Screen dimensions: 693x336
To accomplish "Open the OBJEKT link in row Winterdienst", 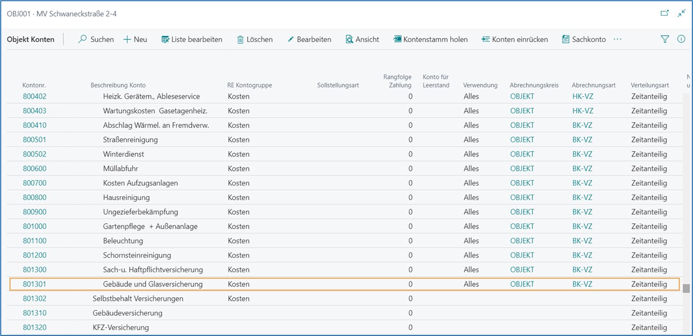I will pyautogui.click(x=522, y=154).
